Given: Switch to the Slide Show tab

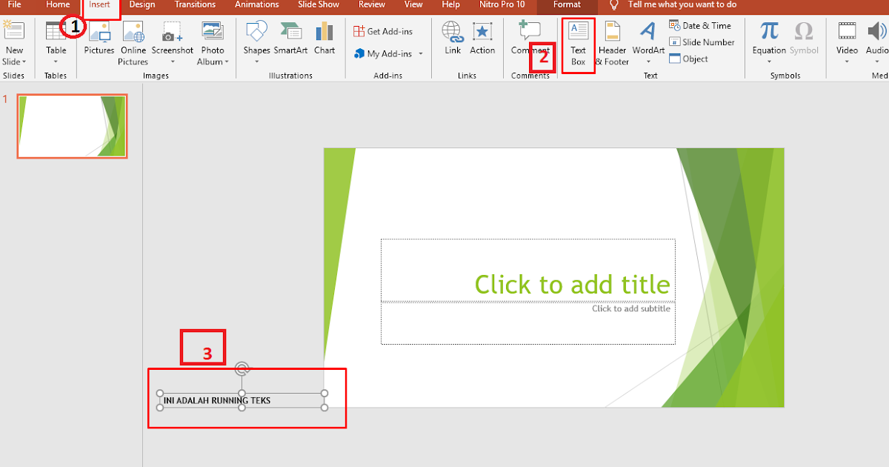Looking at the screenshot, I should 320,4.
